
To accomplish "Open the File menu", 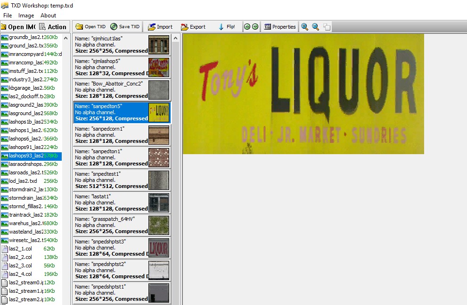I will (x=8, y=16).
